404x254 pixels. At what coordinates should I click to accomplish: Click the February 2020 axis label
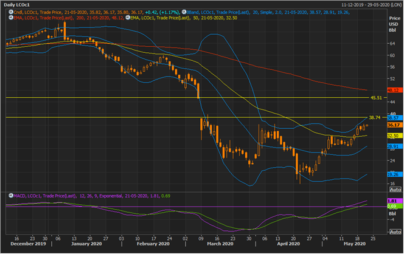point(153,244)
